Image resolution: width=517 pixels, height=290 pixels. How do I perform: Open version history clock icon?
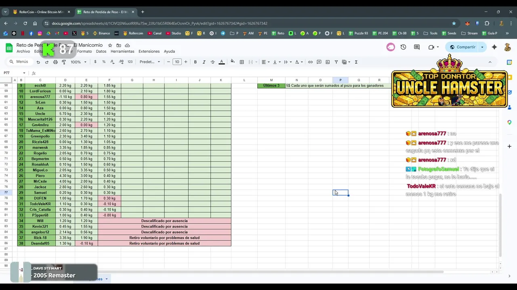pyautogui.click(x=403, y=47)
